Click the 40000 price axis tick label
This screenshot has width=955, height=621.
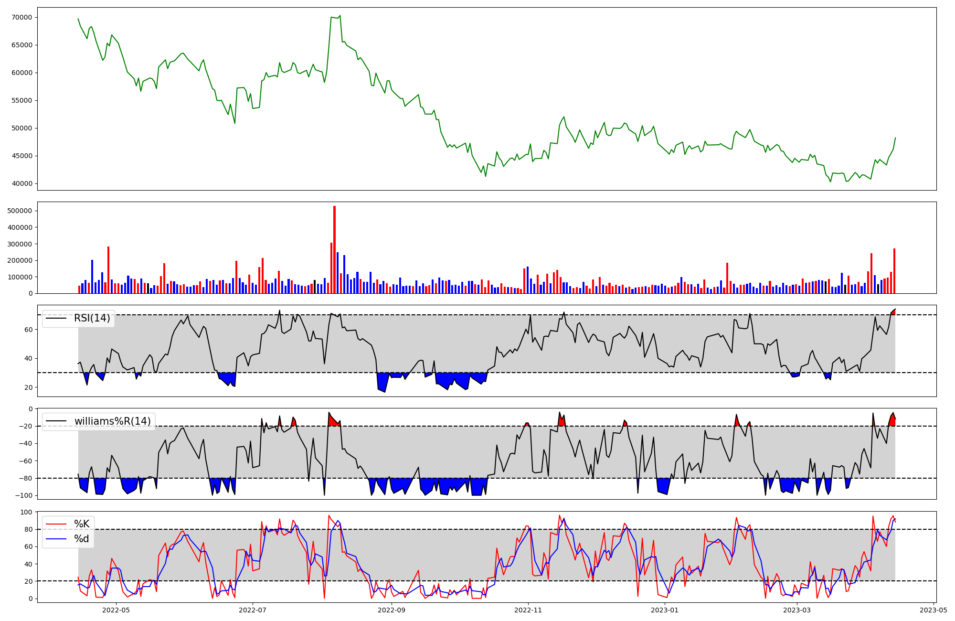(21, 183)
